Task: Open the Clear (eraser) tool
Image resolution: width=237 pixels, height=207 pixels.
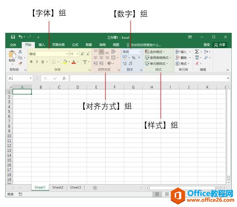Action: pos(197,64)
